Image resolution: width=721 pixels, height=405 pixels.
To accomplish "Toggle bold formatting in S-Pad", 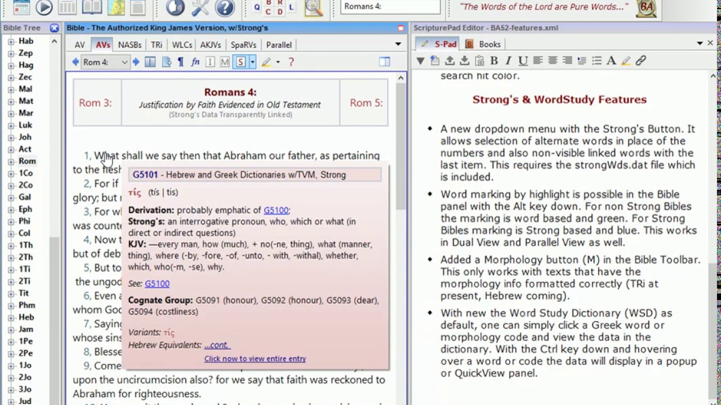I will point(494,61).
